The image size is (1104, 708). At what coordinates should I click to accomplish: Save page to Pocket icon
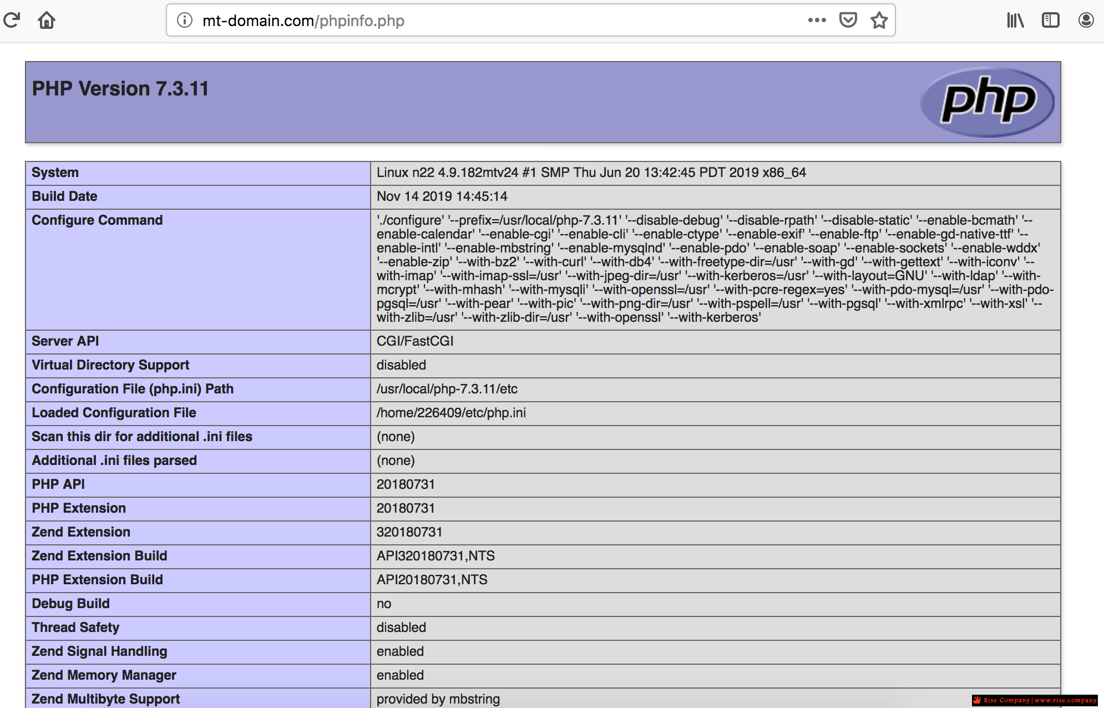tap(848, 21)
